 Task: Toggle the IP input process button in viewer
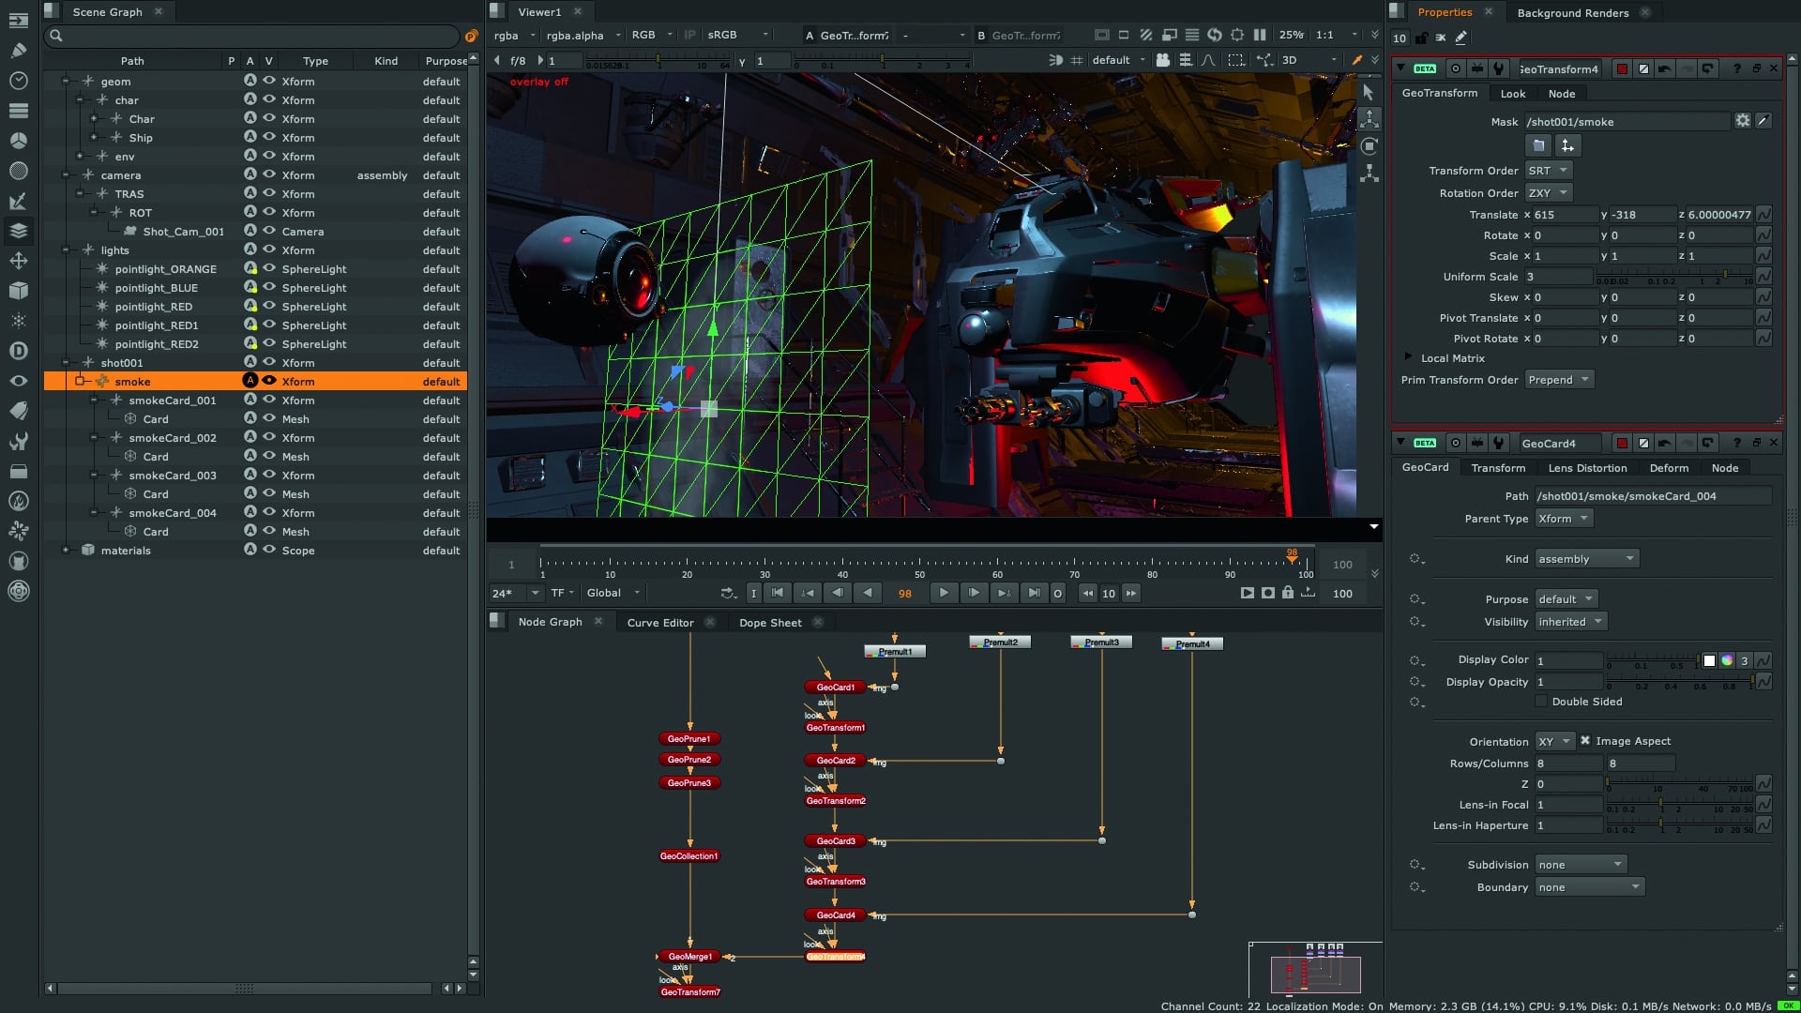click(x=689, y=34)
